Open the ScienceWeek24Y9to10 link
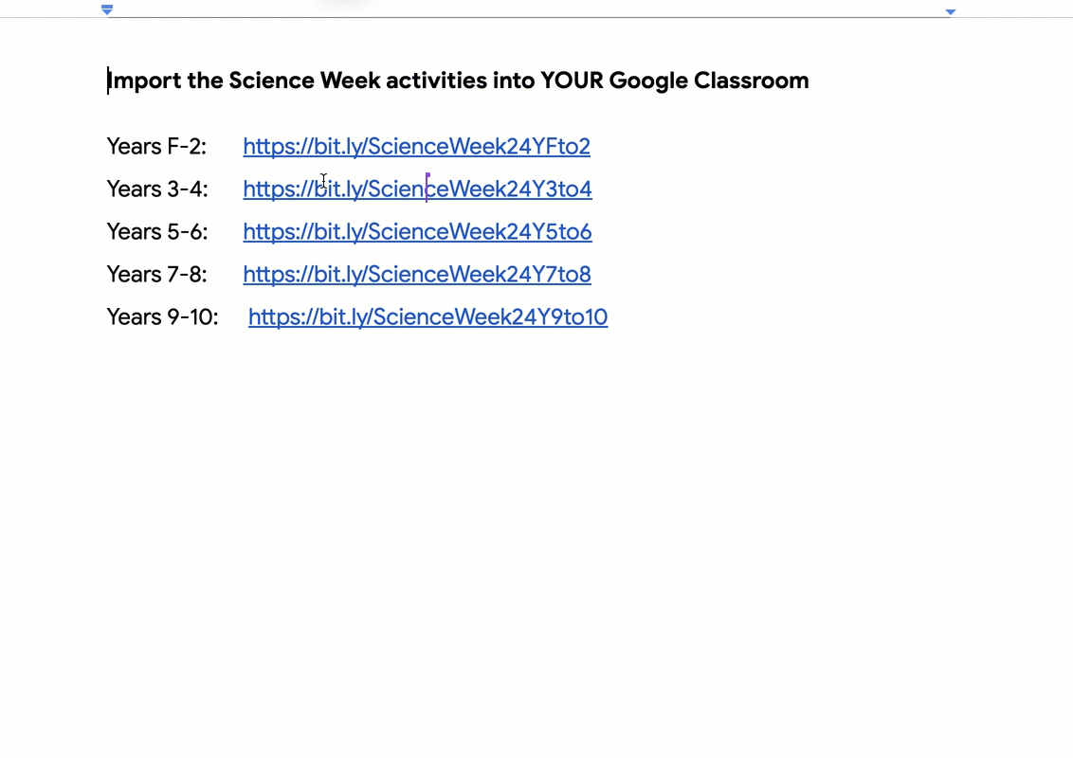 (427, 316)
